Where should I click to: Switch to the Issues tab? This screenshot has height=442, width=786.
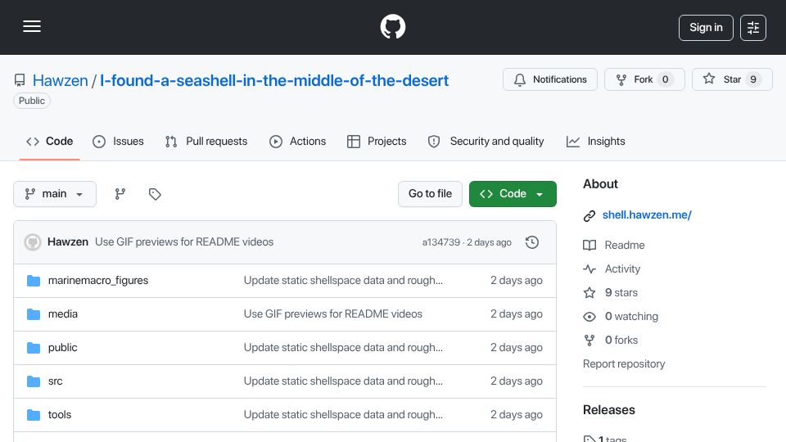tap(118, 142)
